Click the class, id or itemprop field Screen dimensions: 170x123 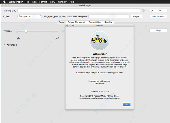[x=109, y=17]
